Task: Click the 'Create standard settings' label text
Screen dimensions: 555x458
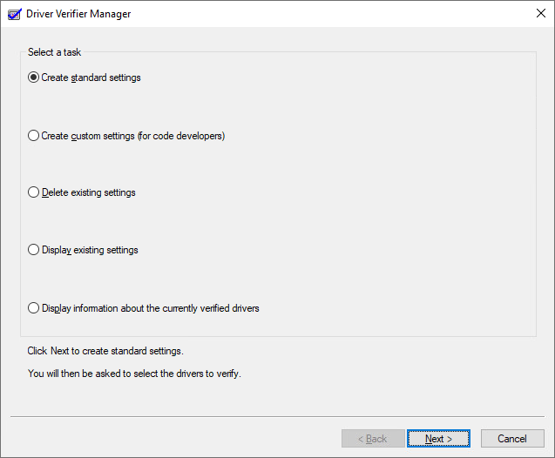Action: (x=91, y=77)
